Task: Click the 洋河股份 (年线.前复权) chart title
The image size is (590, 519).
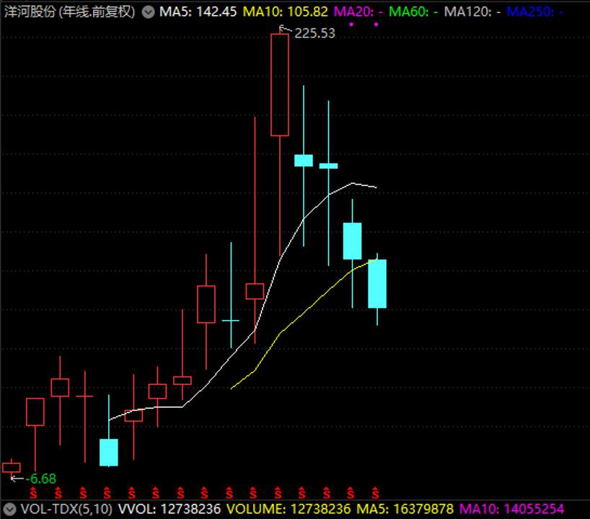Action: (69, 12)
